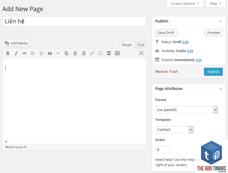Apply strikethrough formatting
Image resolution: width=228 pixels, height=173 pixels.
pyautogui.click(x=25, y=53)
